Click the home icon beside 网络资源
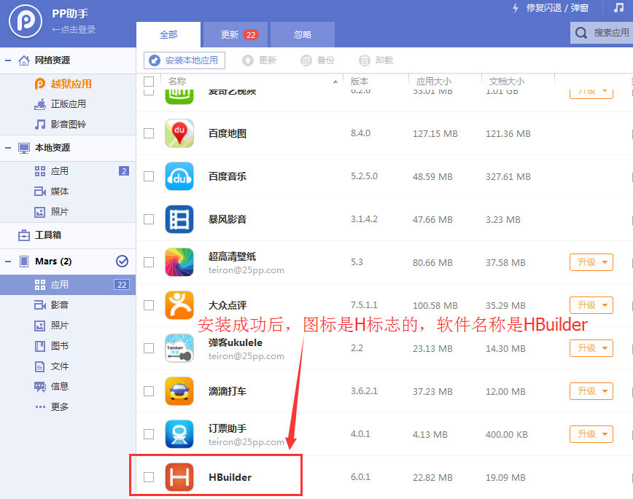This screenshot has height=499, width=633. tap(24, 60)
